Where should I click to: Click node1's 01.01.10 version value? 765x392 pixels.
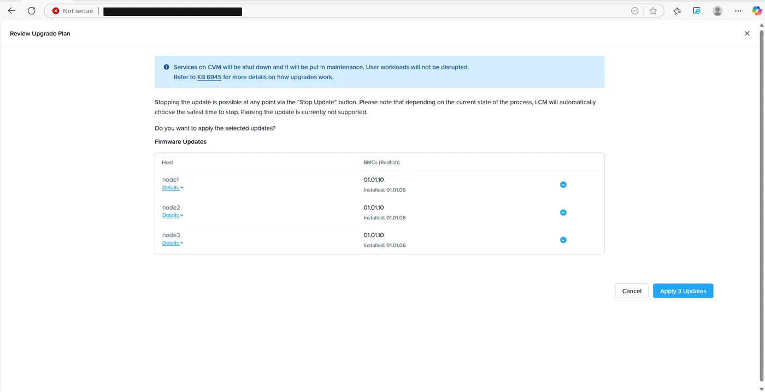374,180
